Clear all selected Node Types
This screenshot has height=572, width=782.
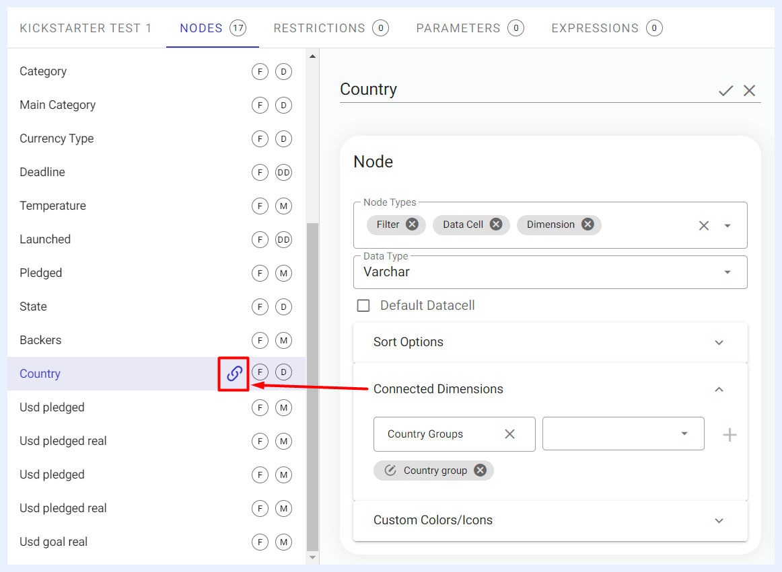tap(704, 226)
